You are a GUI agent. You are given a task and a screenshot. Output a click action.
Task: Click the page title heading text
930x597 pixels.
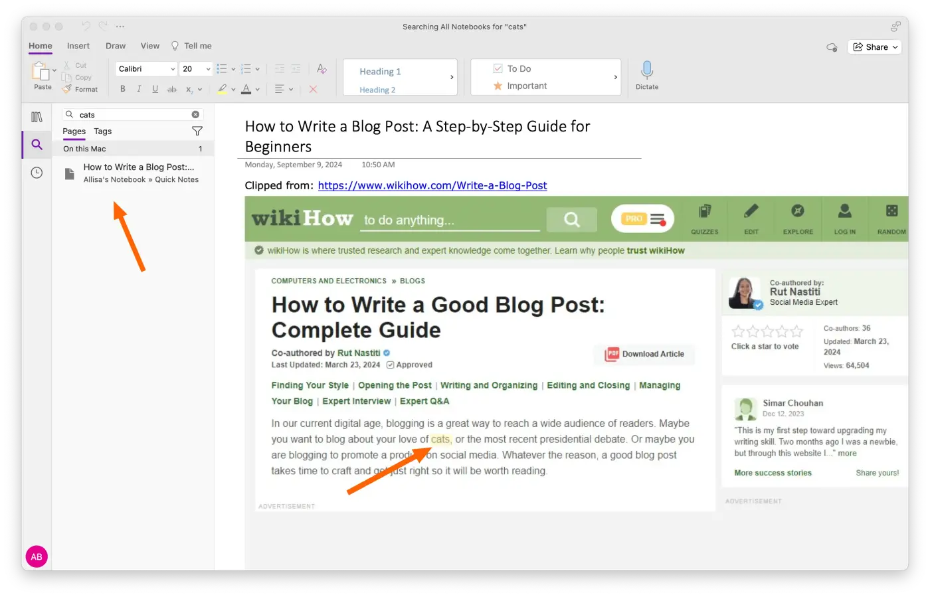pos(417,136)
